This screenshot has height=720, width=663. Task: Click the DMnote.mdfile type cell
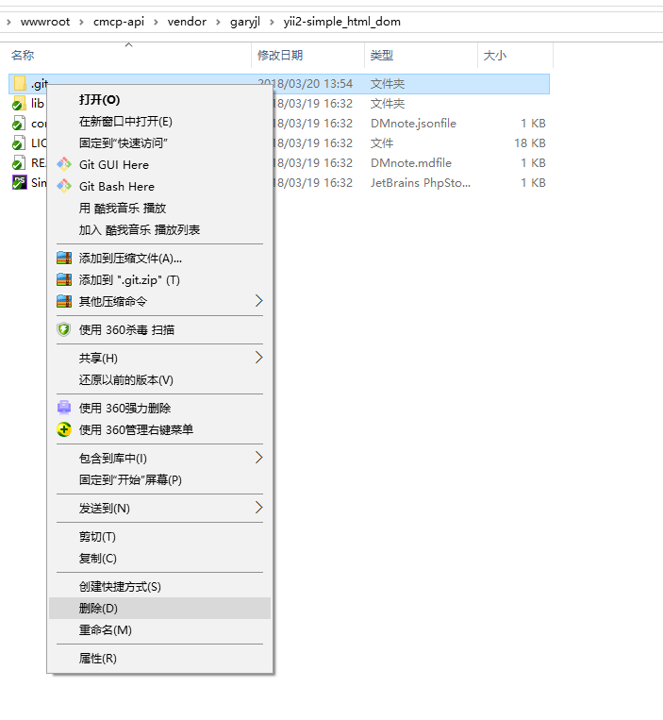pos(411,162)
